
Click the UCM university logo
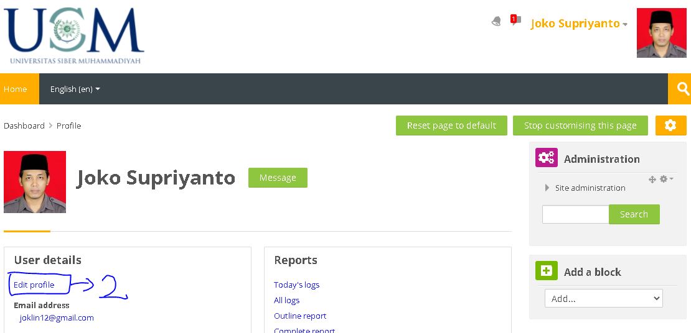point(75,35)
